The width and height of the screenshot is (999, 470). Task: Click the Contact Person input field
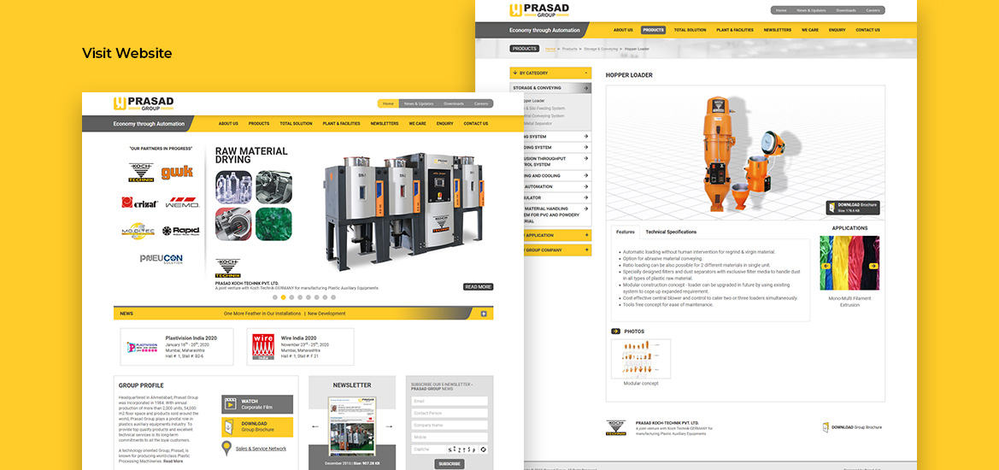pos(450,414)
